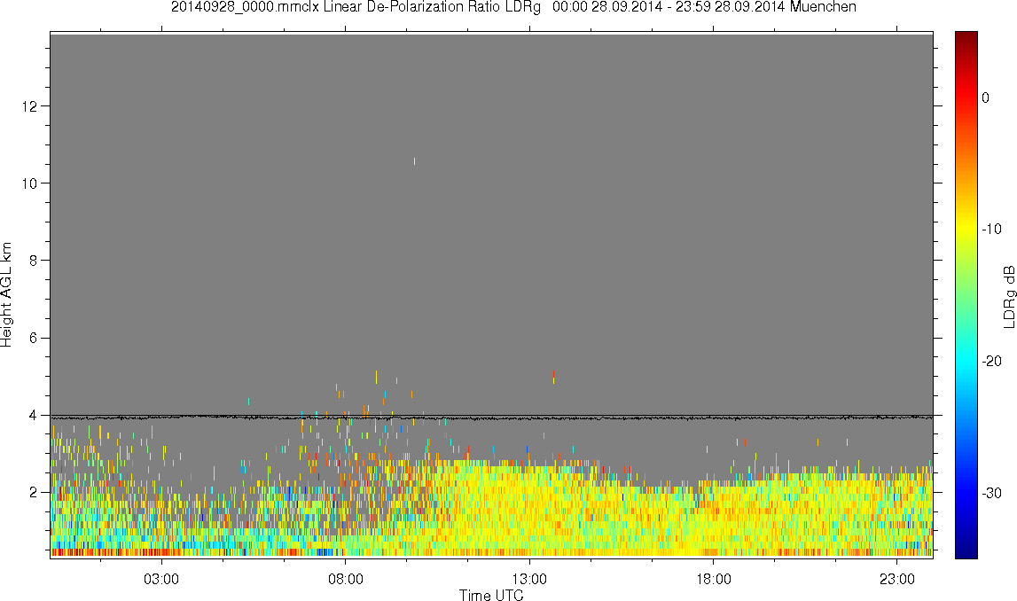Click the black horizontal line at 4 km
Screen dimensions: 1017x601
coord(491,417)
